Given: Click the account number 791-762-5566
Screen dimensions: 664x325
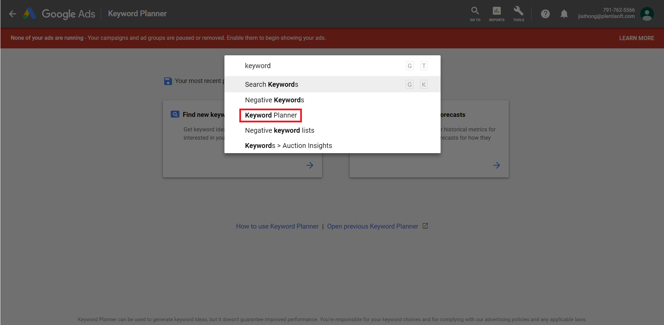Looking at the screenshot, I should click(x=619, y=10).
